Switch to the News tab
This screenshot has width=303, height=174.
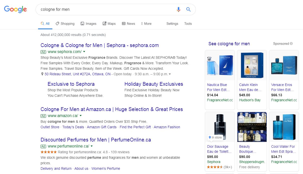[128, 23]
